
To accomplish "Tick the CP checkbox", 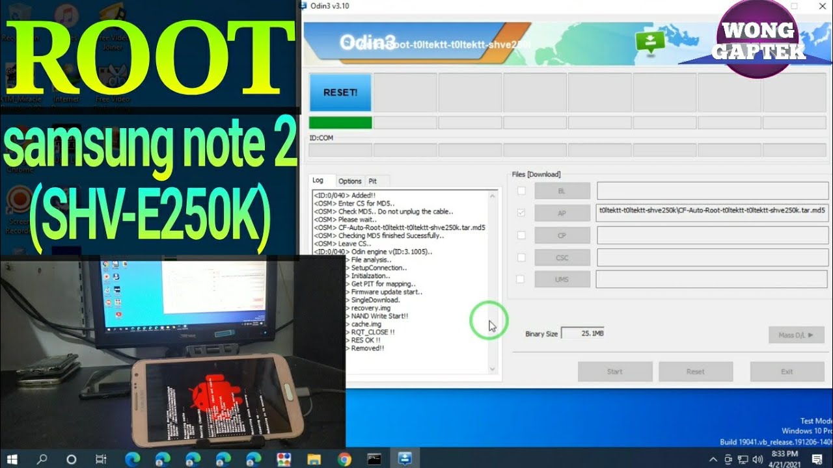I will click(521, 235).
